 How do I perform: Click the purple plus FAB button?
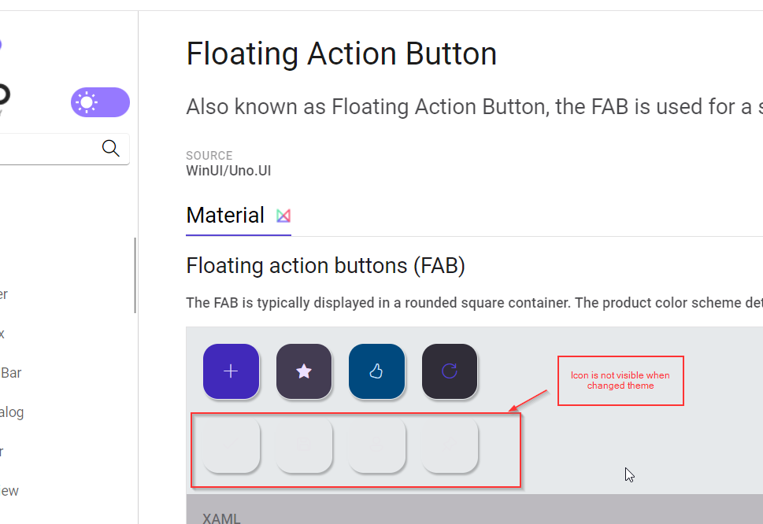pyautogui.click(x=231, y=371)
